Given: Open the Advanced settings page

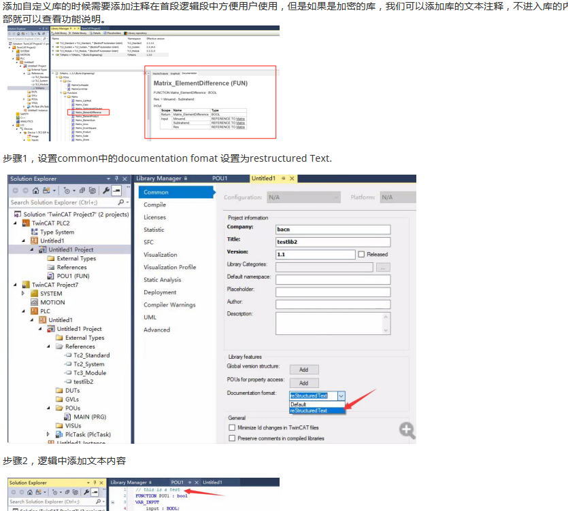Looking at the screenshot, I should [157, 330].
